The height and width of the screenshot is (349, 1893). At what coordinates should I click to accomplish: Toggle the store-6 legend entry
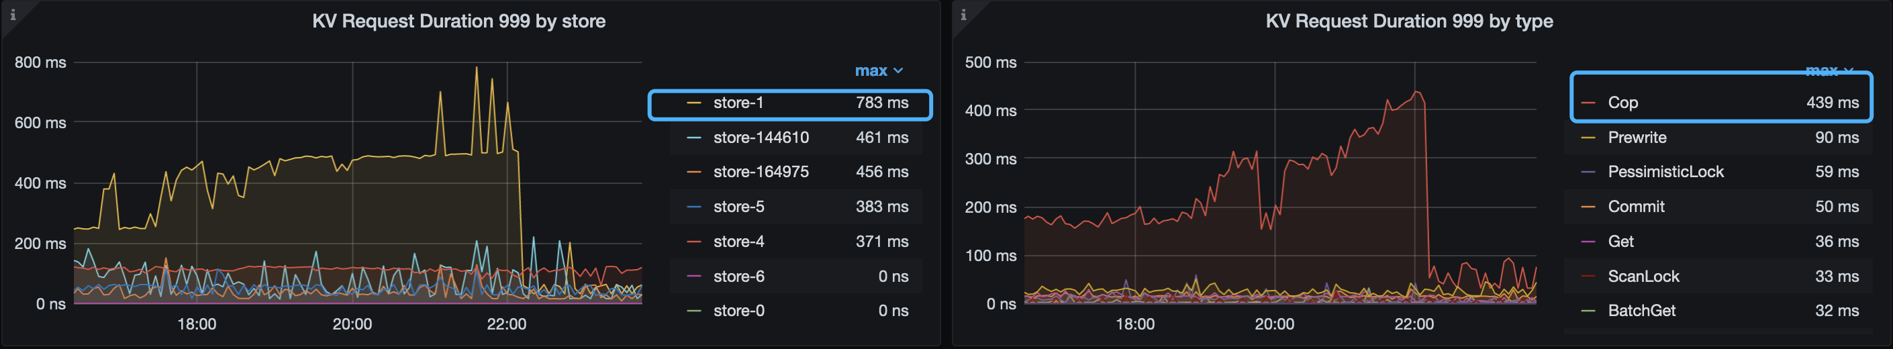tap(738, 277)
